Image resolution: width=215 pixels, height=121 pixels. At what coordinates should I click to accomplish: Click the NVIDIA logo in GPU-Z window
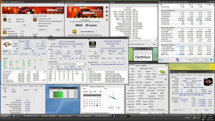[x=163, y=73]
